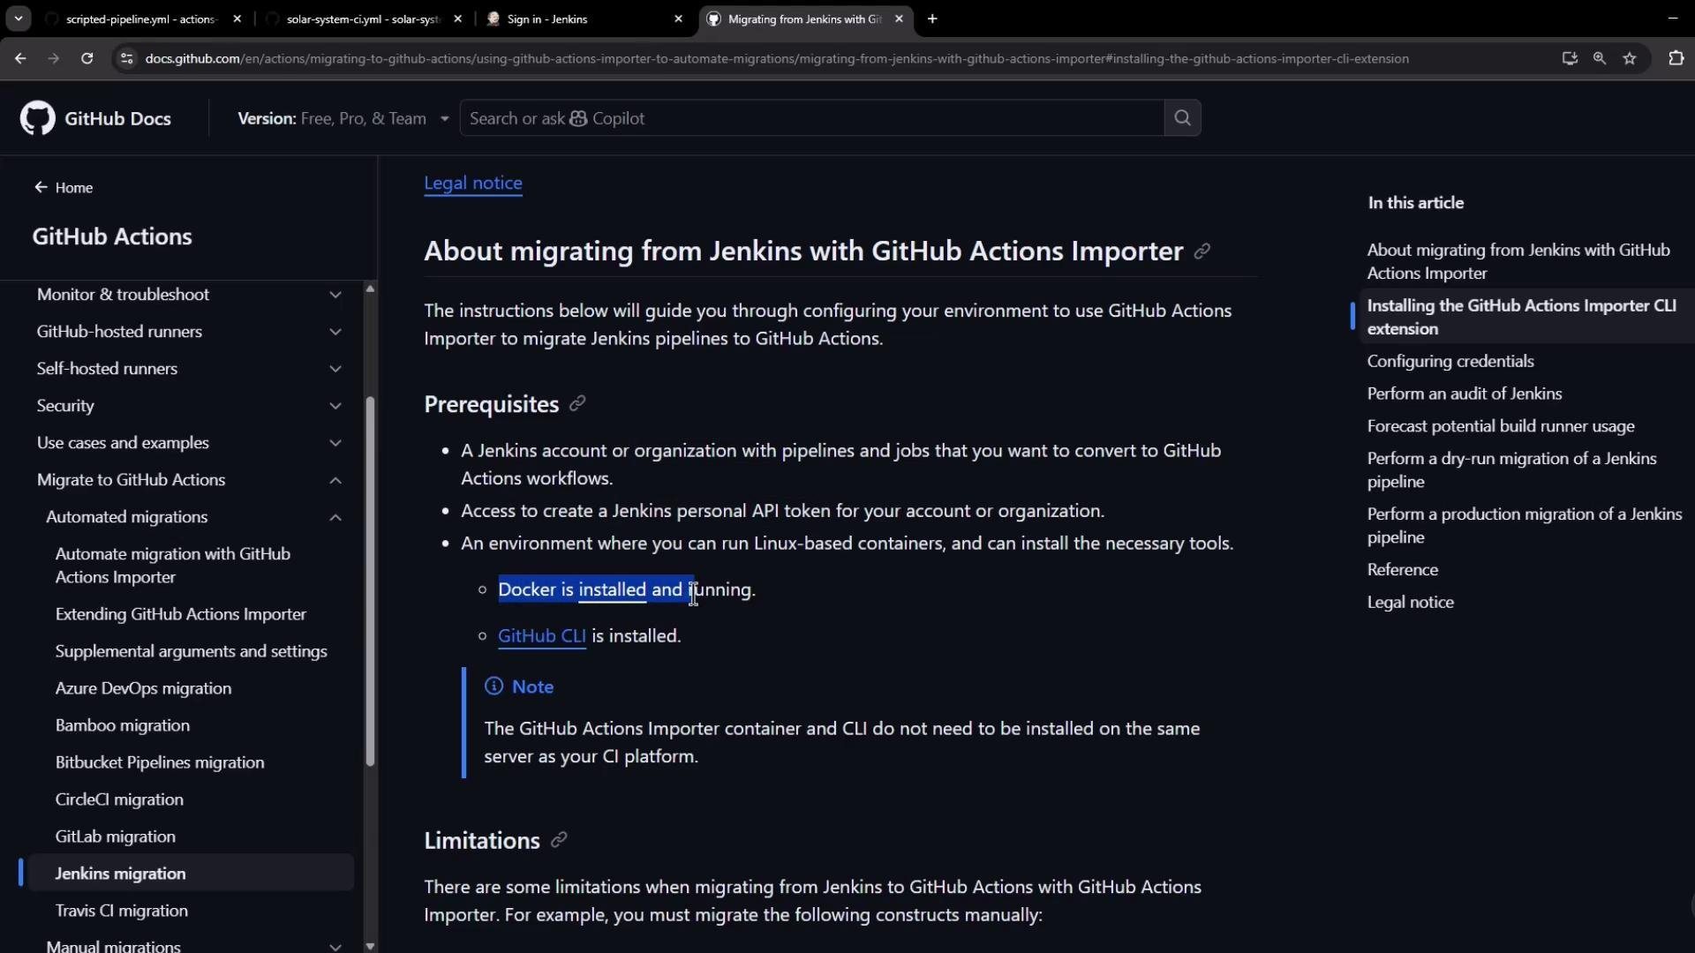The height and width of the screenshot is (953, 1695).
Task: Switch to solar-system-ci.yml browser tab
Action: [x=364, y=19]
